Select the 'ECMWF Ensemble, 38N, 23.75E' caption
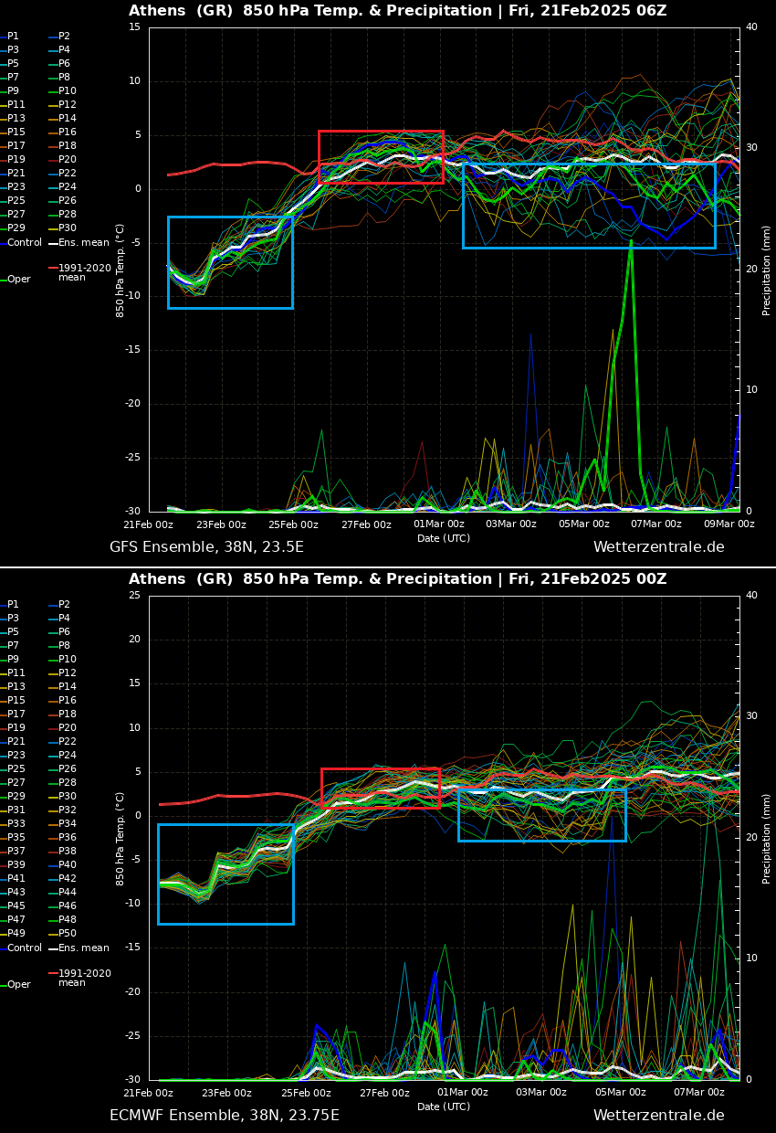 tap(225, 1116)
